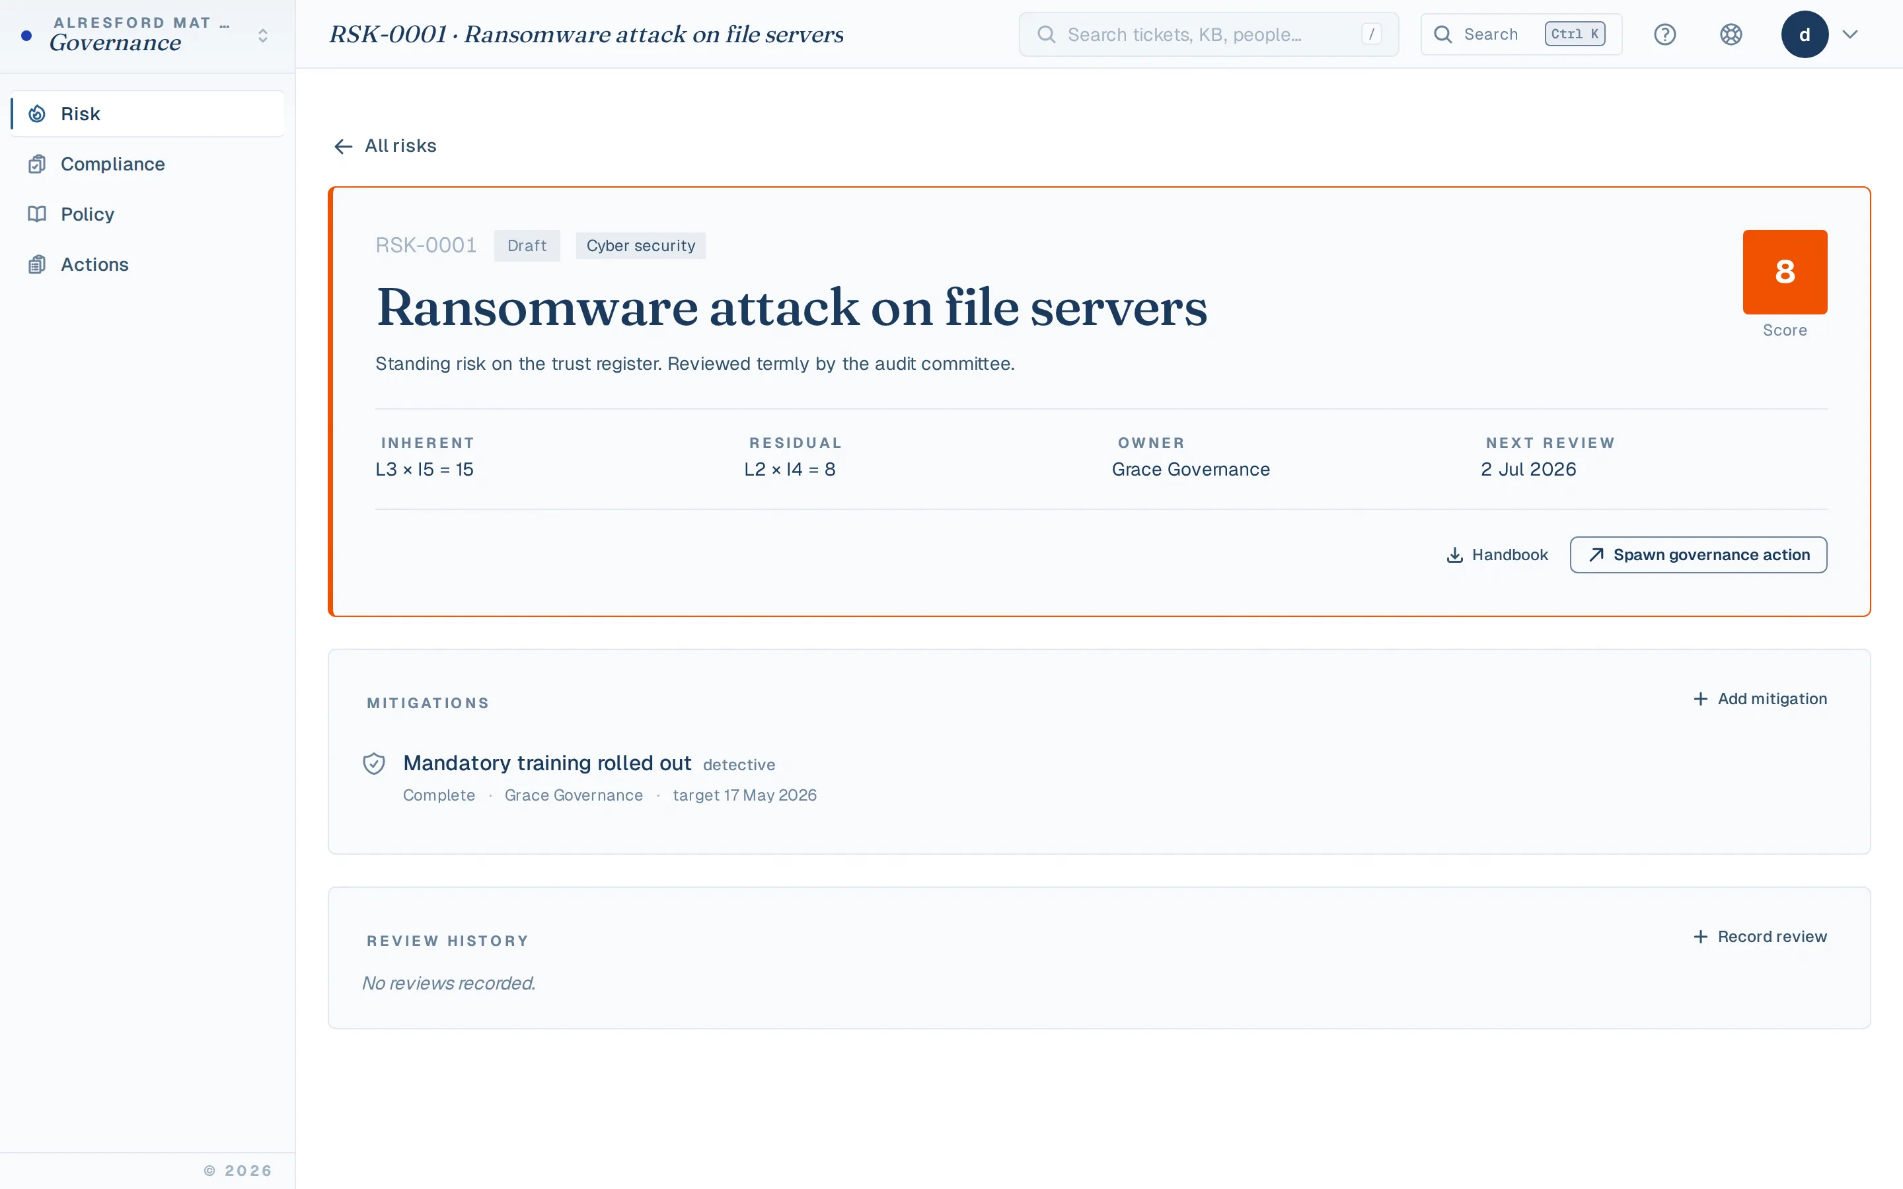Open the support lifebuoy icon
Screen dimensions: 1903x1189
[x=1731, y=34]
